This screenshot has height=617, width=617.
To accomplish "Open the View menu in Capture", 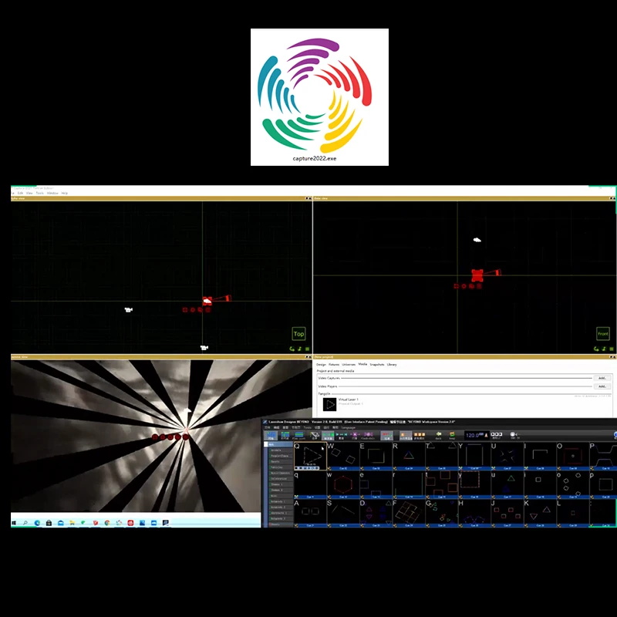I will pyautogui.click(x=29, y=194).
